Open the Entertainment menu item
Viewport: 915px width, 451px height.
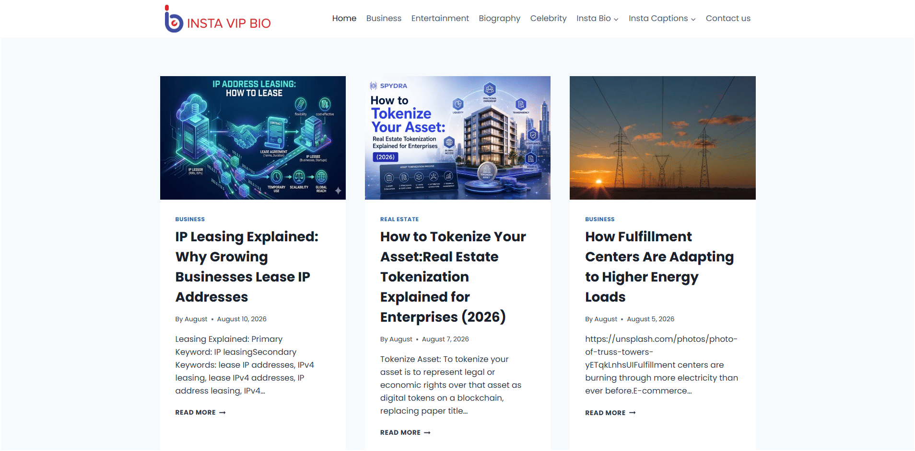click(440, 18)
